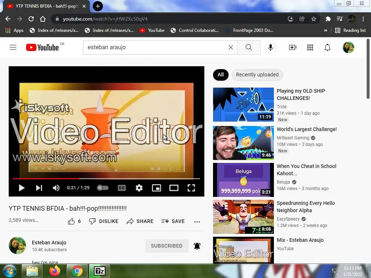Run search with magnifier button

(249, 47)
